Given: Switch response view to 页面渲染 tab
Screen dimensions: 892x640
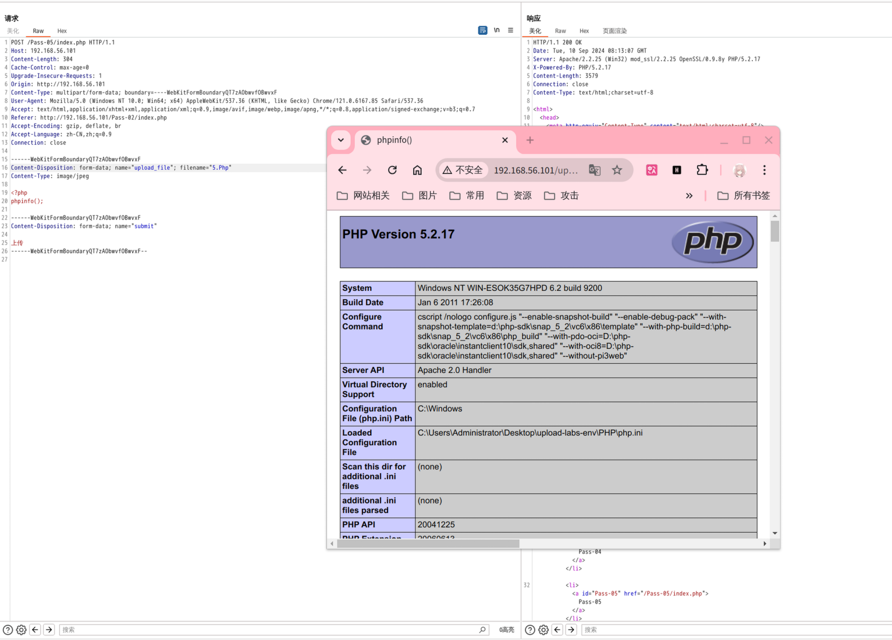Looking at the screenshot, I should pyautogui.click(x=614, y=31).
